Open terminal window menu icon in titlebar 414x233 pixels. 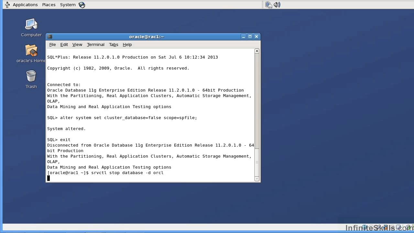(x=50, y=37)
